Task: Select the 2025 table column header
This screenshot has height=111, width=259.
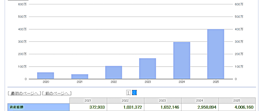Action: coord(237,100)
